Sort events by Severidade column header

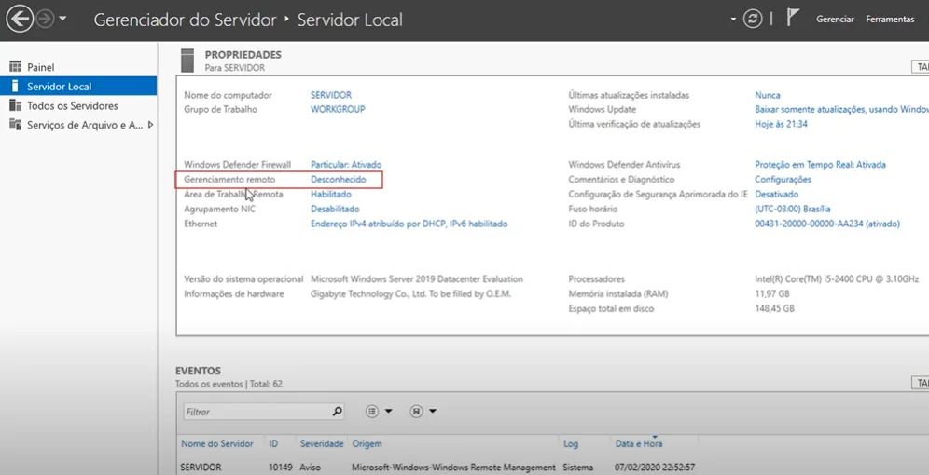tap(321, 444)
